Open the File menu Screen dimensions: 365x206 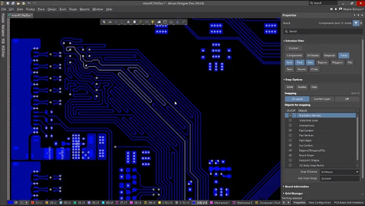4,9
